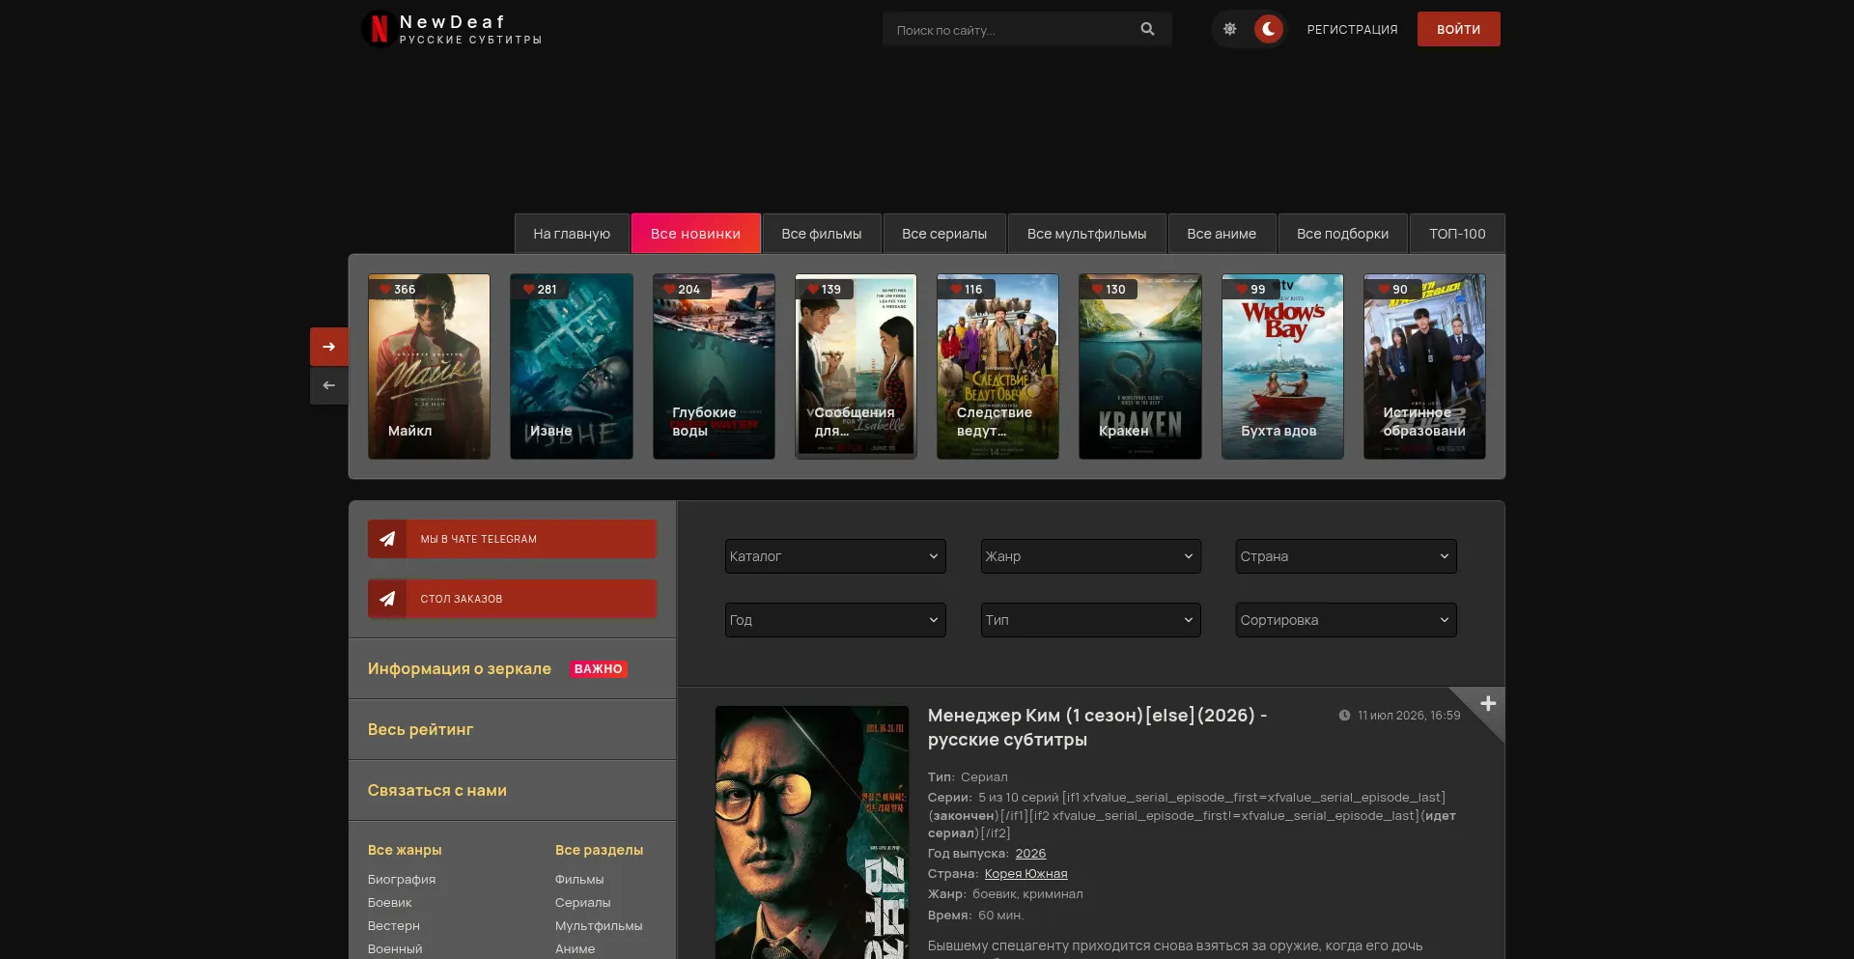This screenshot has height=959, width=1854.
Task: Open Связаться с нами link
Action: tap(436, 790)
